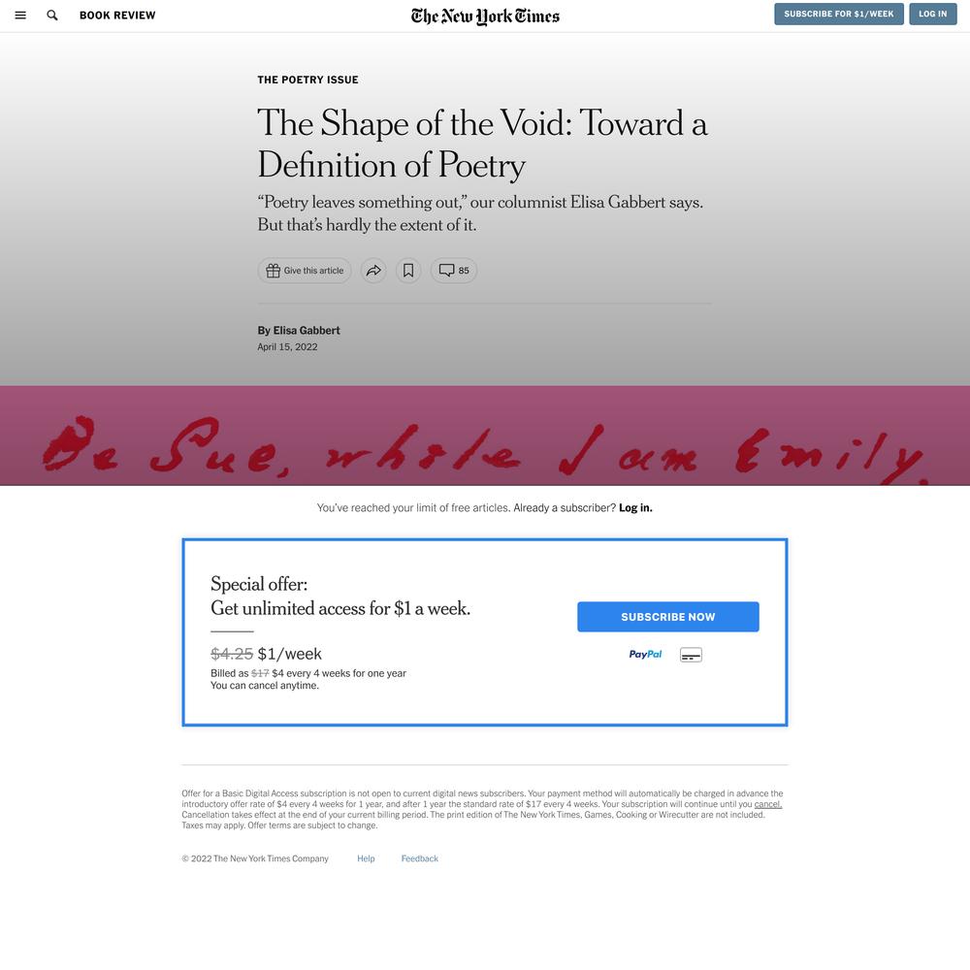This screenshot has height=970, width=970.
Task: Open the 85 comments bubble
Action: point(453,271)
